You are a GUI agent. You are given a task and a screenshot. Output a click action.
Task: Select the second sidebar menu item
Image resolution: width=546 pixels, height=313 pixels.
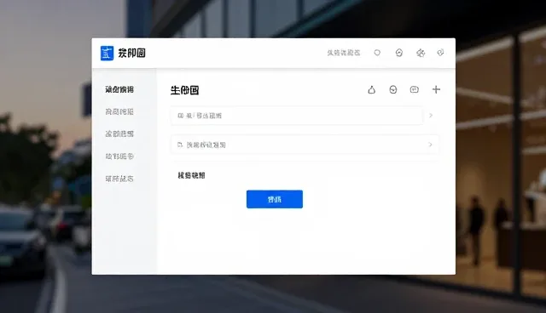point(119,111)
